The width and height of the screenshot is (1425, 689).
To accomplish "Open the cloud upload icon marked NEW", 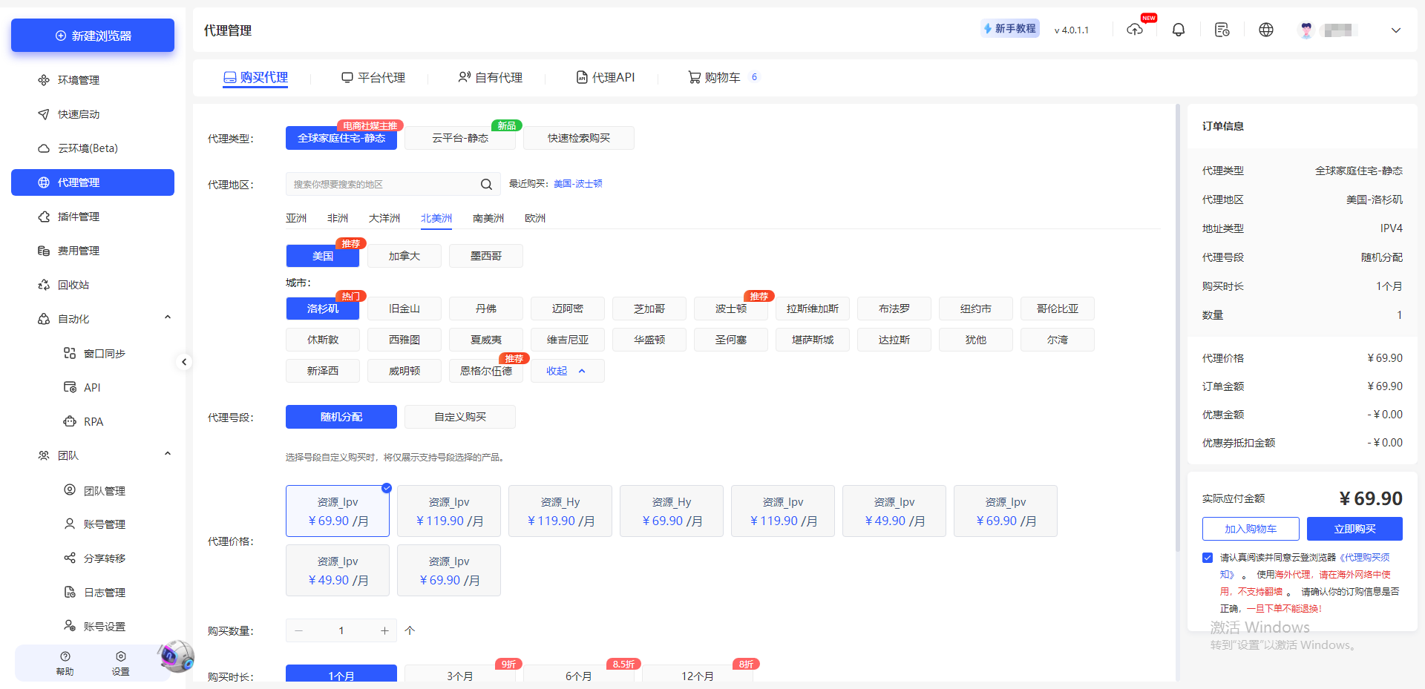I will pos(1135,30).
